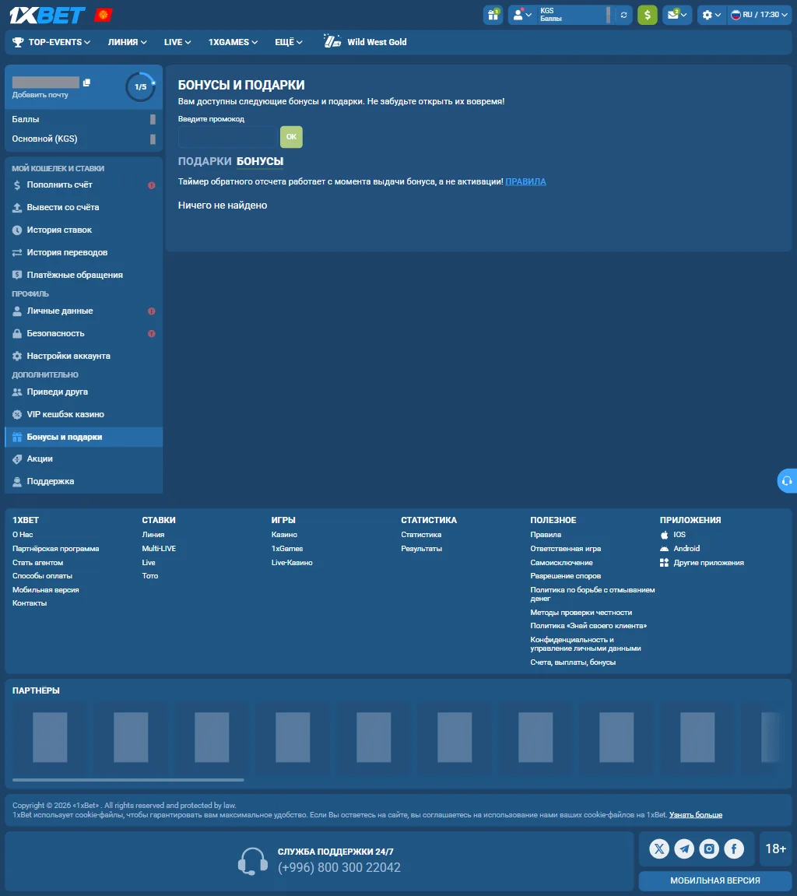Open the LIVE menu
This screenshot has width=797, height=896.
pyautogui.click(x=177, y=42)
